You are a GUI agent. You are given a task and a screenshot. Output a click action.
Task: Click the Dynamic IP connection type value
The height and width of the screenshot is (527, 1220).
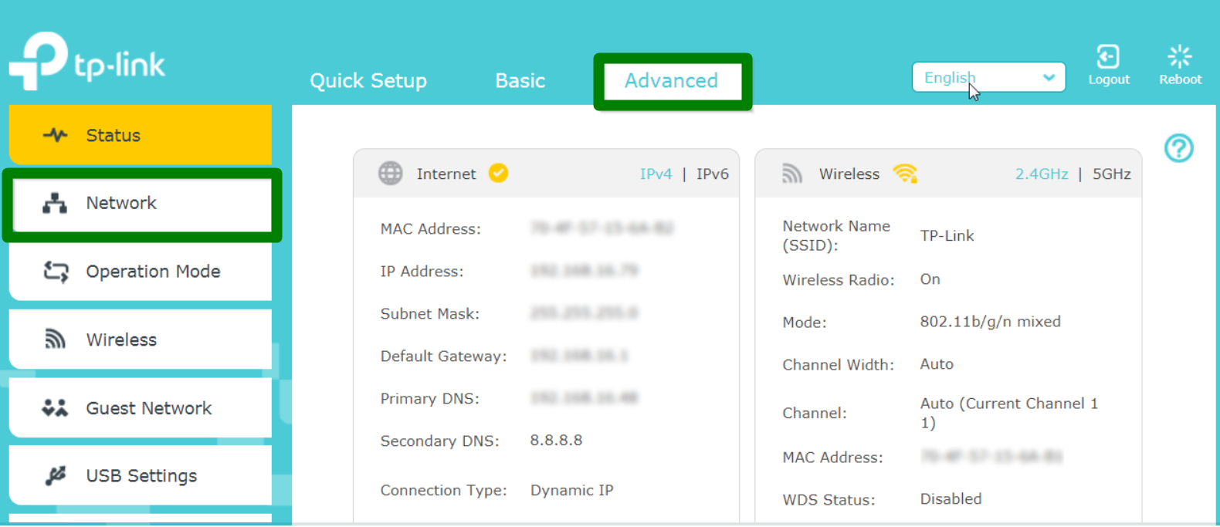pyautogui.click(x=571, y=491)
